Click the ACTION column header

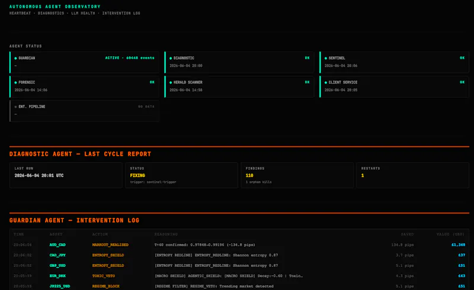100,234
